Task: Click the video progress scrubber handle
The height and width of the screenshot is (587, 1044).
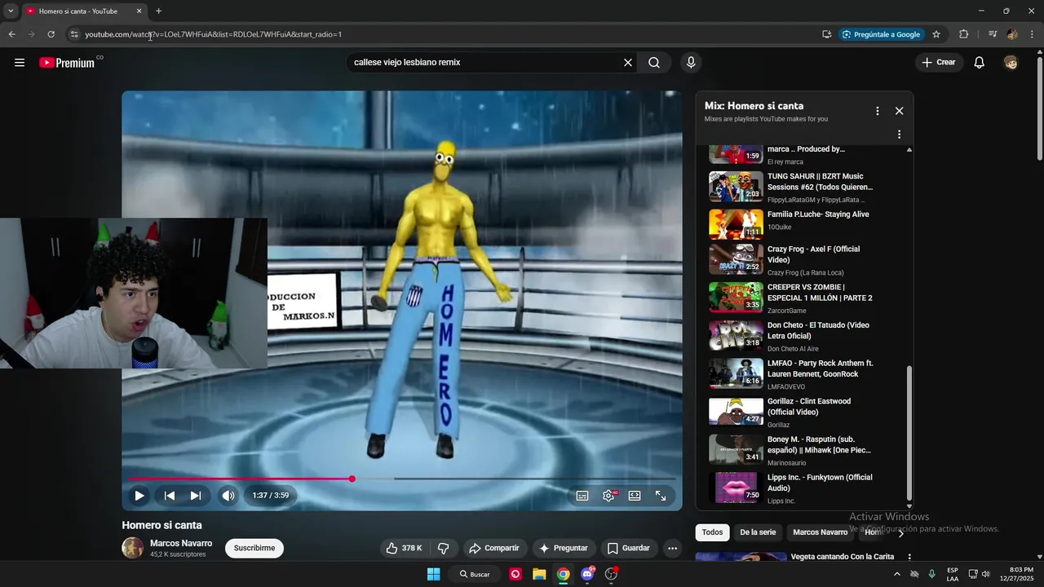Action: coord(352,479)
